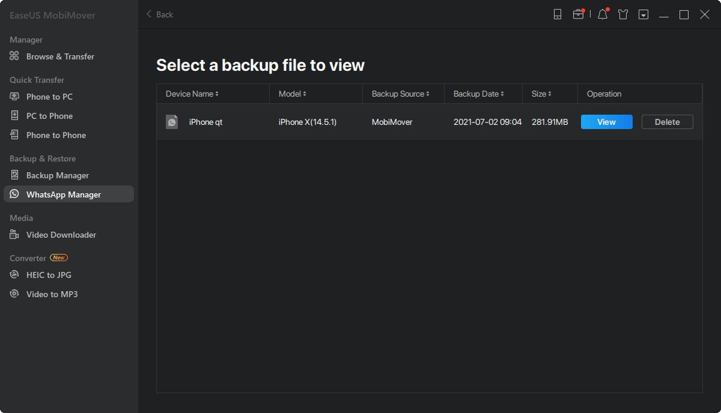Open Phone to Phone transfer
This screenshot has height=413, width=721.
(56, 135)
